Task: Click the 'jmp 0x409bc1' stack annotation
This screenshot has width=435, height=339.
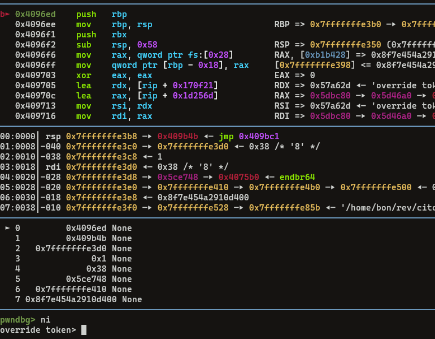Action: [249, 136]
